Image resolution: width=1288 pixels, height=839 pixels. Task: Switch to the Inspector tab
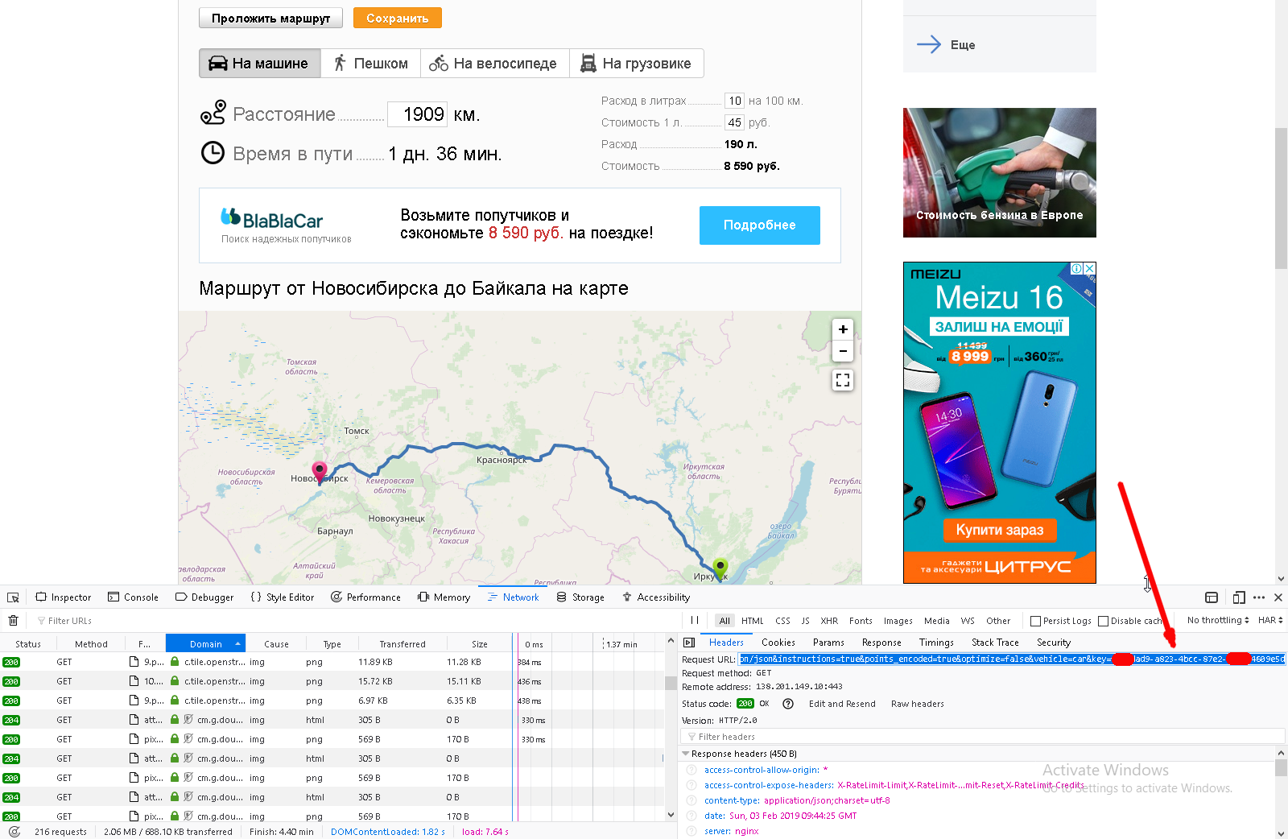[x=64, y=597]
